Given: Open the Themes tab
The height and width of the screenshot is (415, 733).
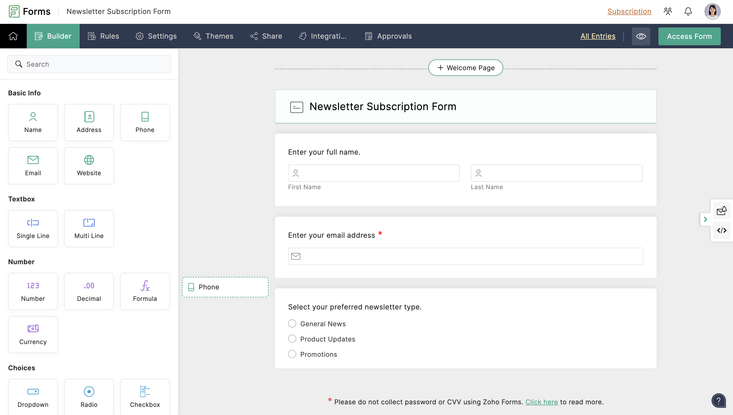Looking at the screenshot, I should (213, 36).
